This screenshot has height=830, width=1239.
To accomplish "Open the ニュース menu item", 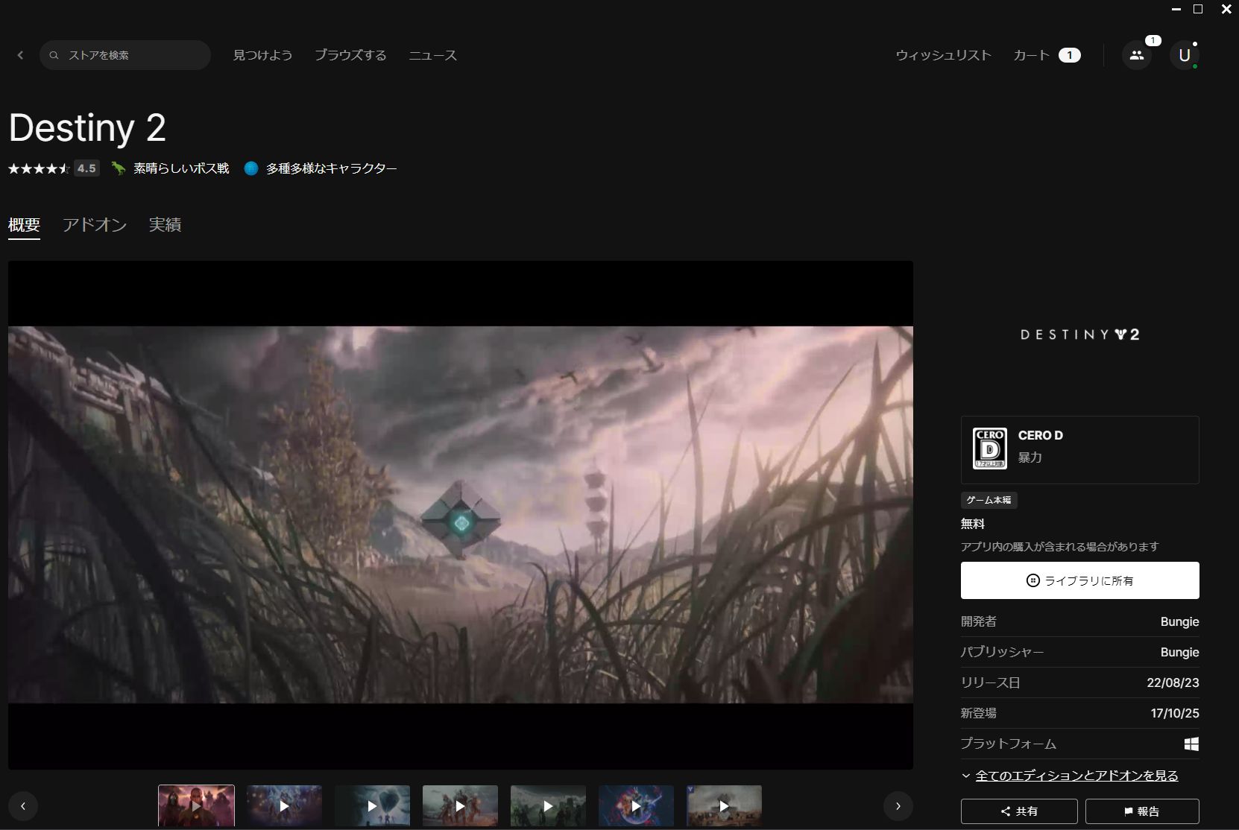I will (x=432, y=54).
